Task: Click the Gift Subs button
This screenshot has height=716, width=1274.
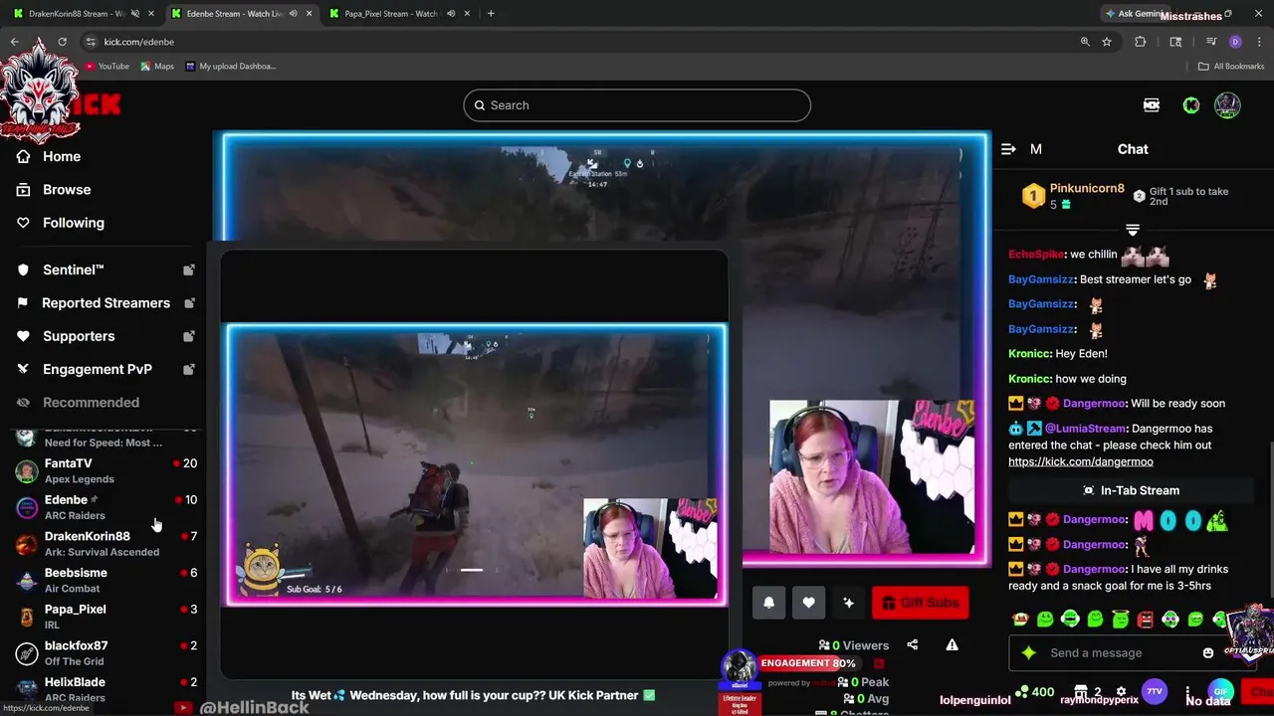Action: tap(921, 603)
